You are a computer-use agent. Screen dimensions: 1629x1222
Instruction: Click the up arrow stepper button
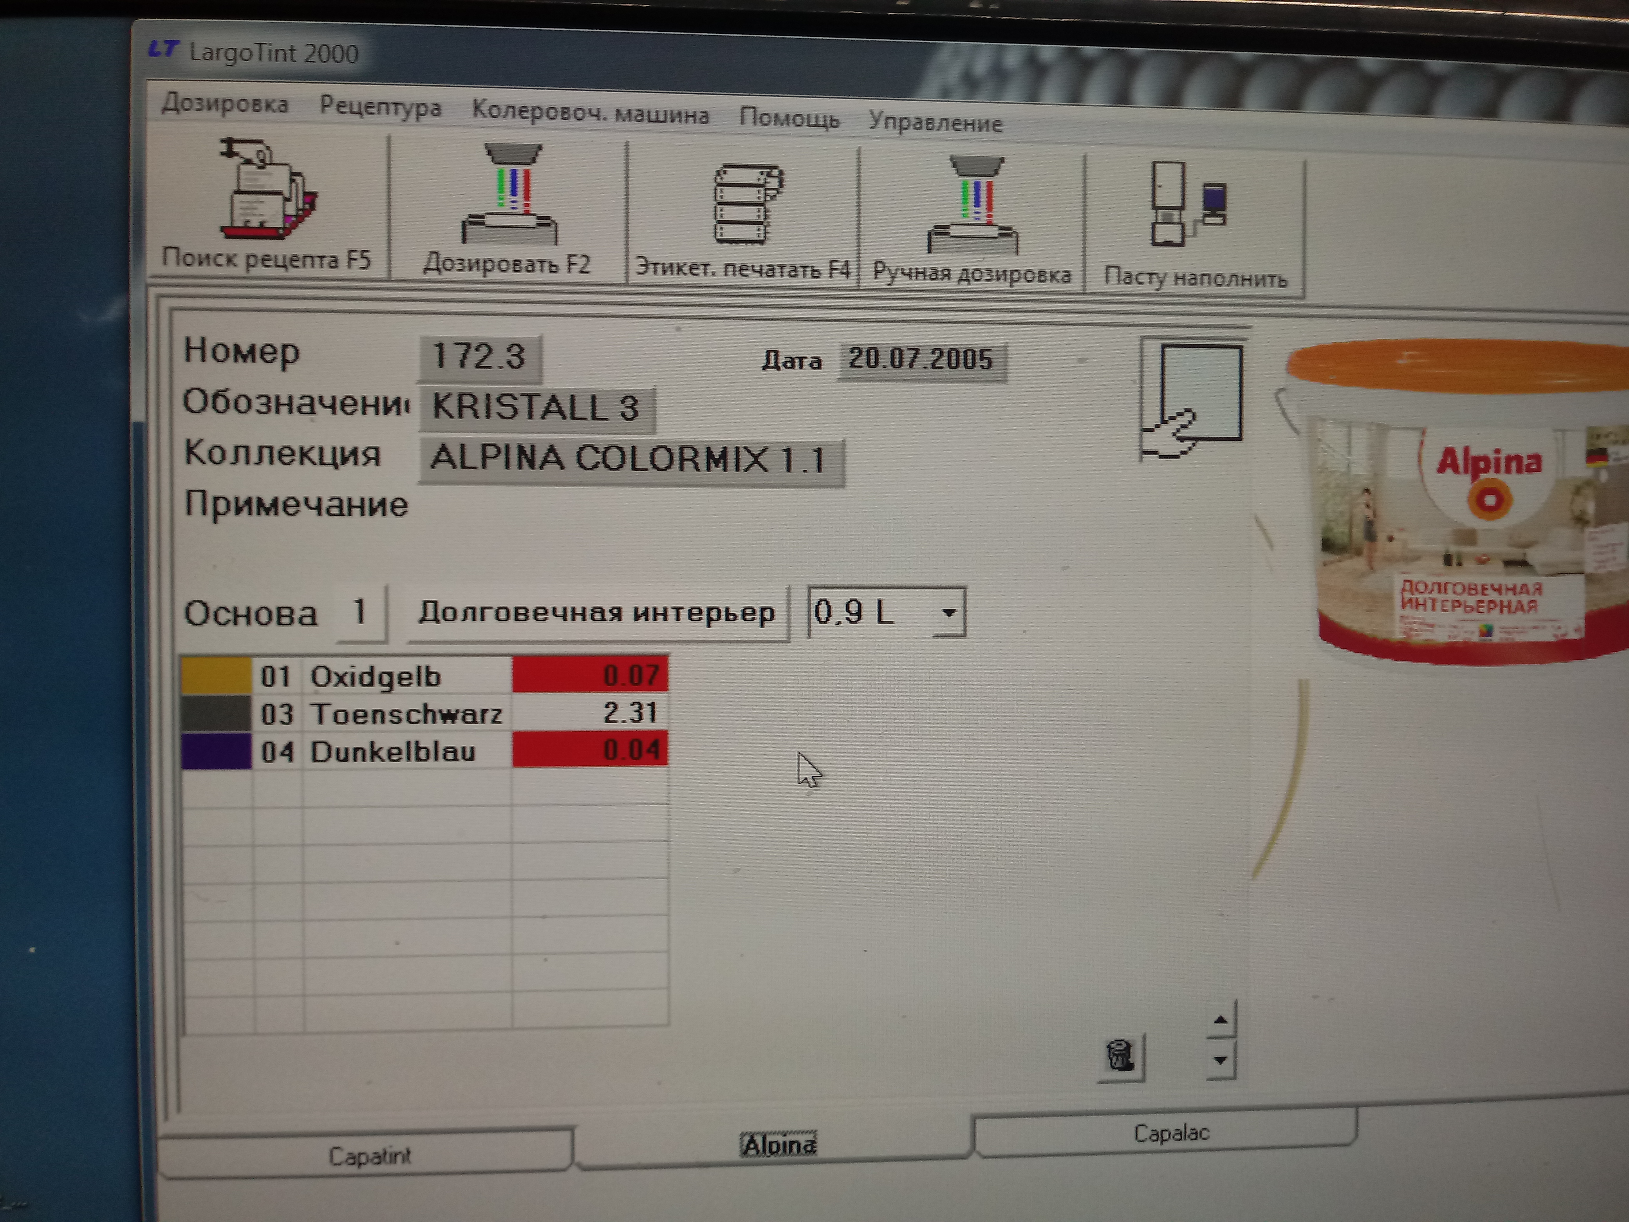pos(1220,1020)
